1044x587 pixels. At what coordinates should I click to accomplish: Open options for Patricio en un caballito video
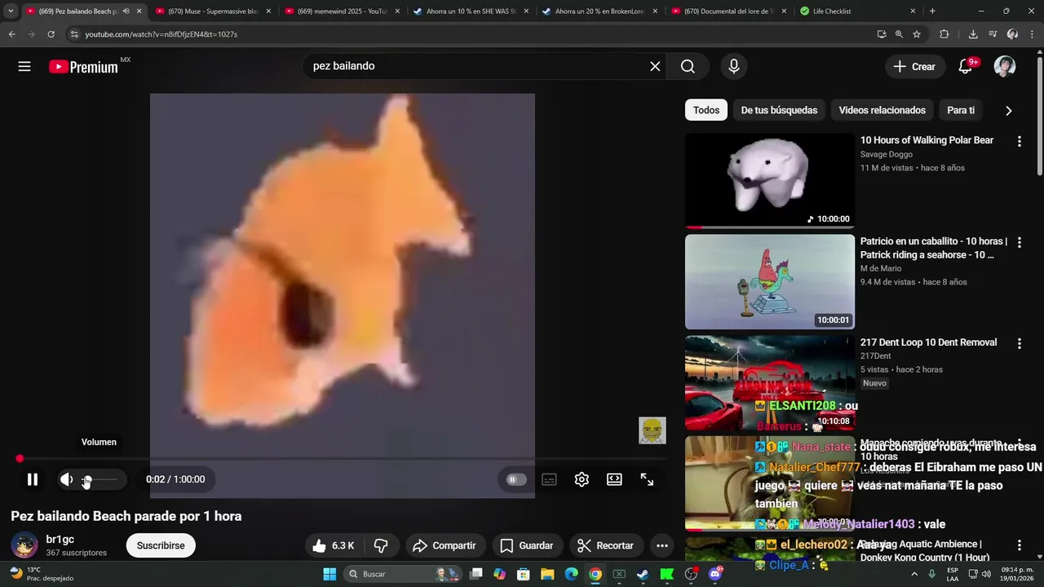tap(1019, 242)
